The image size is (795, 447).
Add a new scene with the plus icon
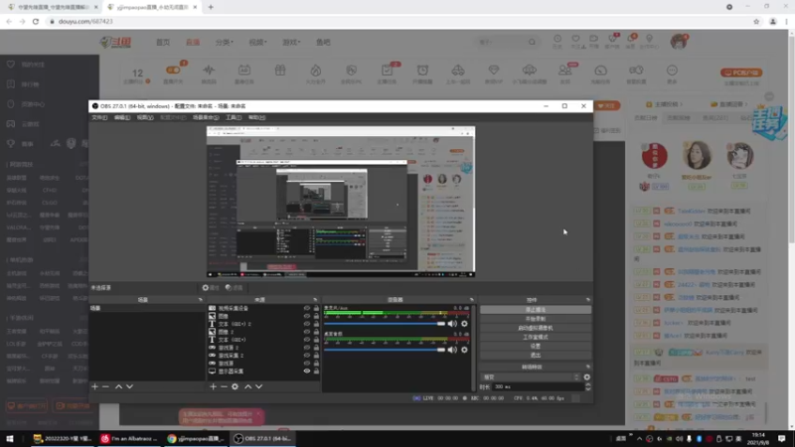(x=94, y=386)
